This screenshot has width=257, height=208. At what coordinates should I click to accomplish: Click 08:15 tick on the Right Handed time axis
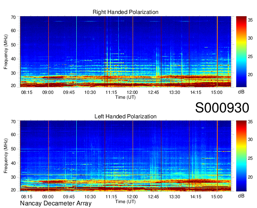pyautogui.click(x=27, y=92)
